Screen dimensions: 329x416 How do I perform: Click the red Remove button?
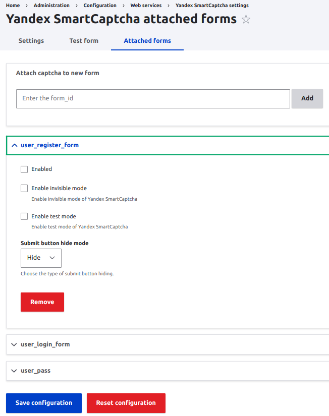pyautogui.click(x=42, y=302)
